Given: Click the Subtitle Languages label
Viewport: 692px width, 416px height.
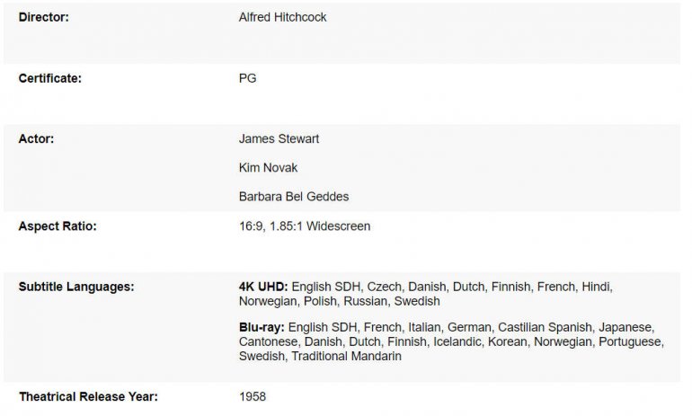Looking at the screenshot, I should tap(76, 287).
